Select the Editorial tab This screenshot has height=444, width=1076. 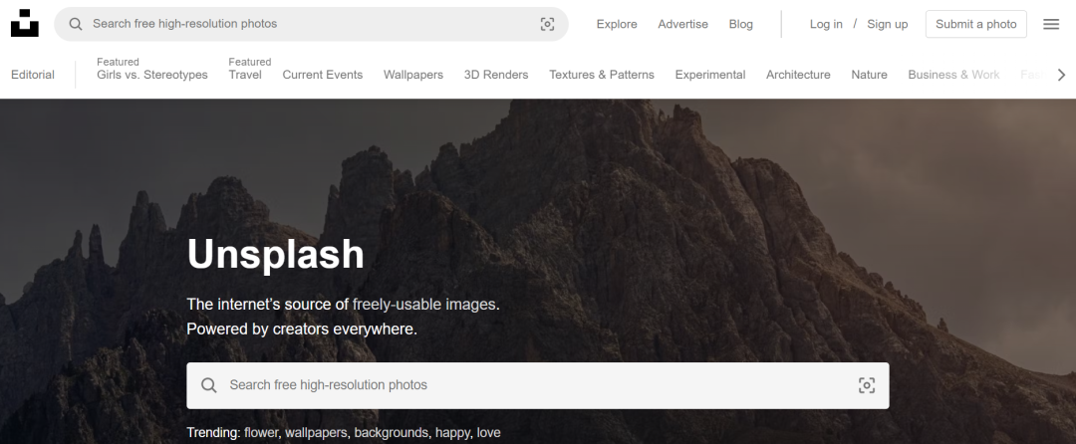tap(32, 75)
